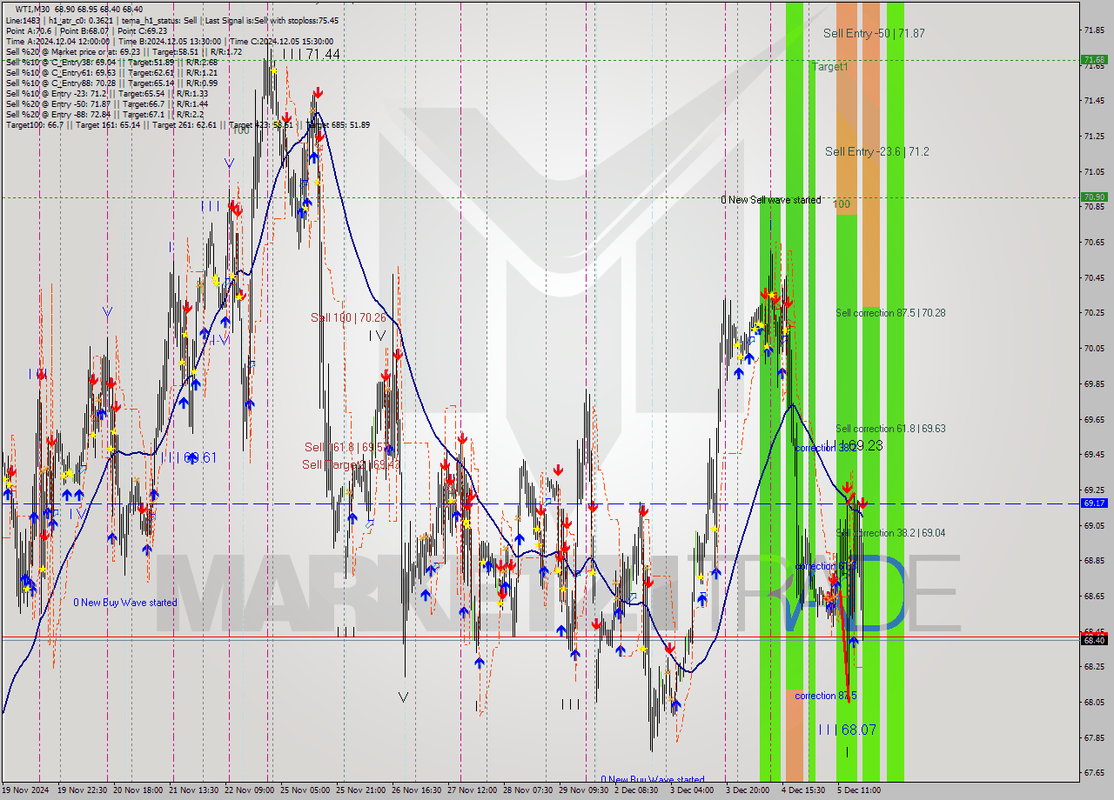Click the 'I I I 71.44' peak label
The height and width of the screenshot is (800, 1114).
coord(311,54)
